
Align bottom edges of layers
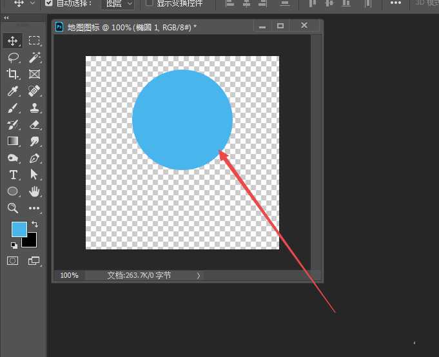coord(346,3)
